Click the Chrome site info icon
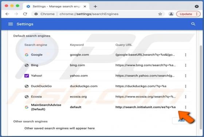The width and height of the screenshot is (204, 137). (x=36, y=14)
